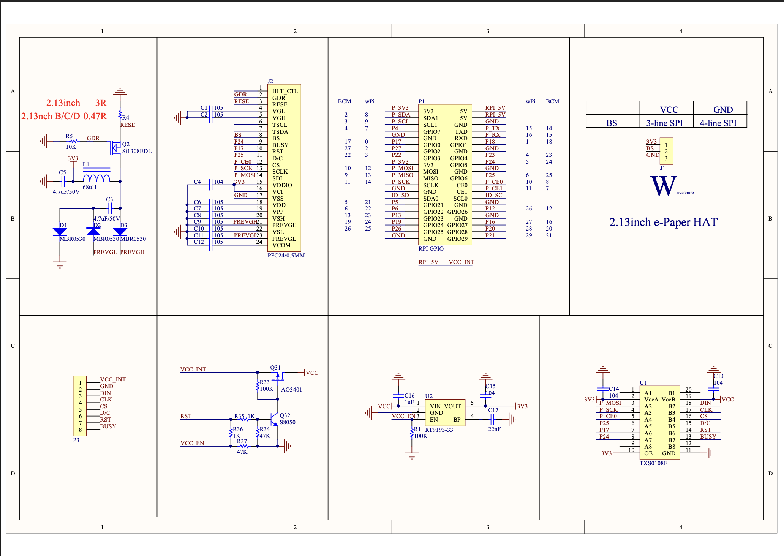The height and width of the screenshot is (556, 784).
Task: Click the R5 10K resistor symbol
Action: coord(71,141)
